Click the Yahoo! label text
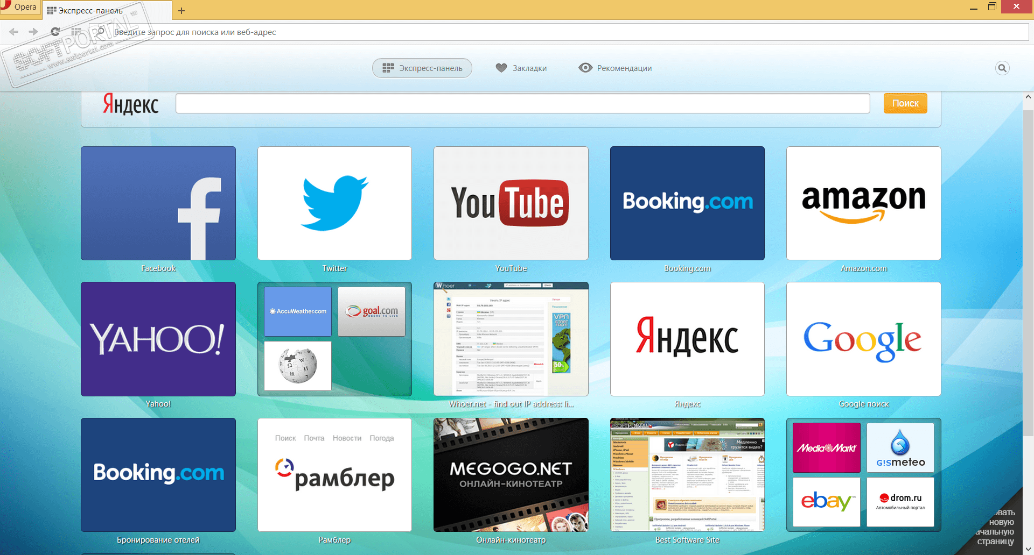The width and height of the screenshot is (1034, 555). point(158,404)
